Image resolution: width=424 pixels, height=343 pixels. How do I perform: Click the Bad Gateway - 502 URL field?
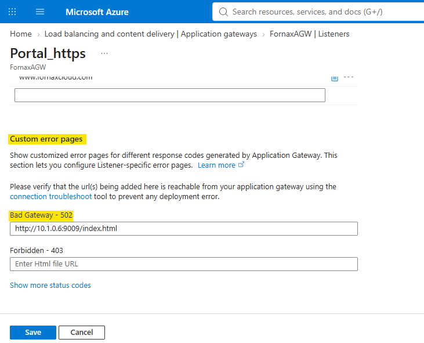coord(184,229)
